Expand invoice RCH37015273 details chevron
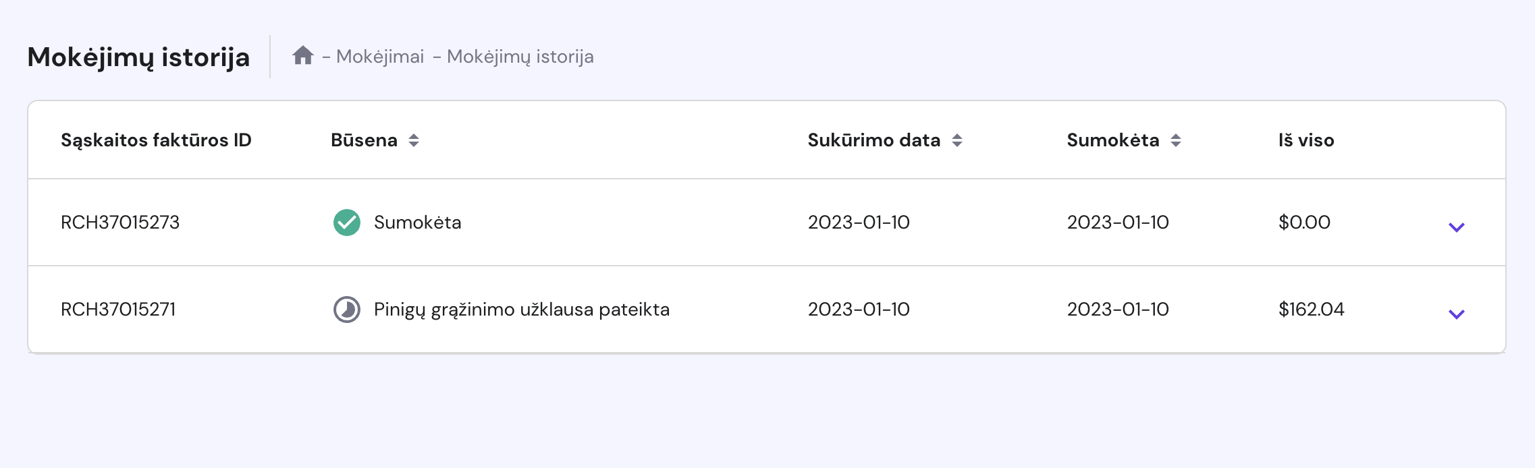The image size is (1535, 468). tap(1456, 227)
